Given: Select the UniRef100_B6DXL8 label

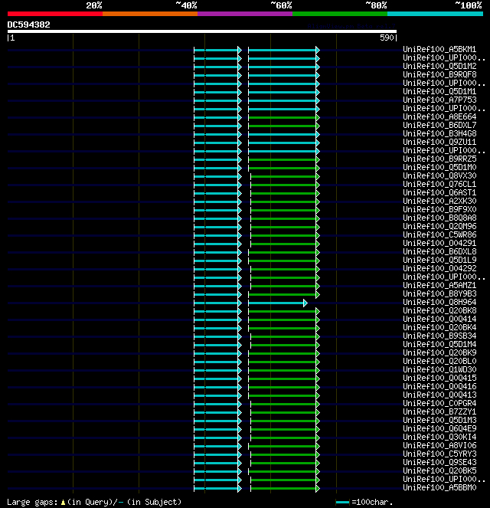Looking at the screenshot, I should (439, 251).
